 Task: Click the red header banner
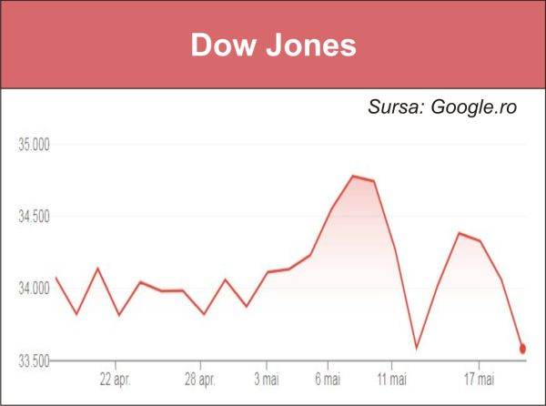pyautogui.click(x=273, y=45)
